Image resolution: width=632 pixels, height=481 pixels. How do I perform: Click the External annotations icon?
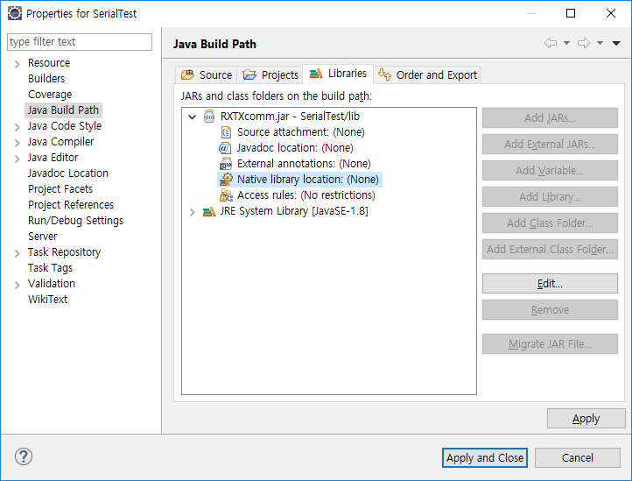pyautogui.click(x=226, y=164)
